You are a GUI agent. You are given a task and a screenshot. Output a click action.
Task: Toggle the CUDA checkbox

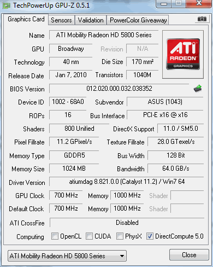(89, 236)
